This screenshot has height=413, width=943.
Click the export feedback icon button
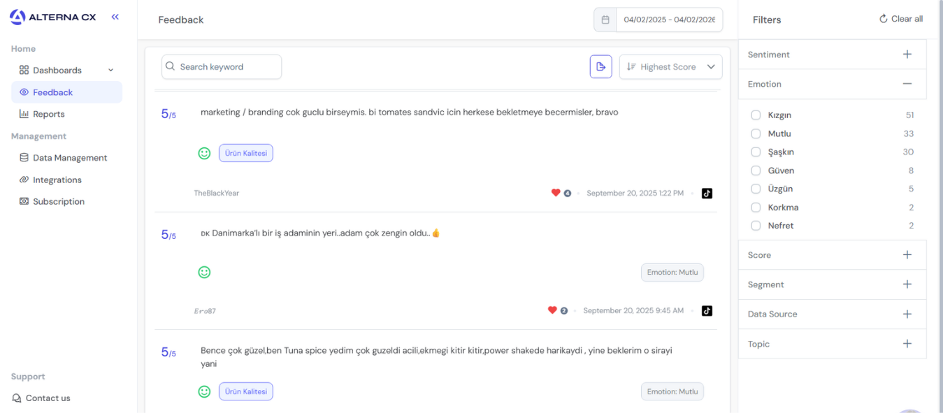(x=600, y=66)
